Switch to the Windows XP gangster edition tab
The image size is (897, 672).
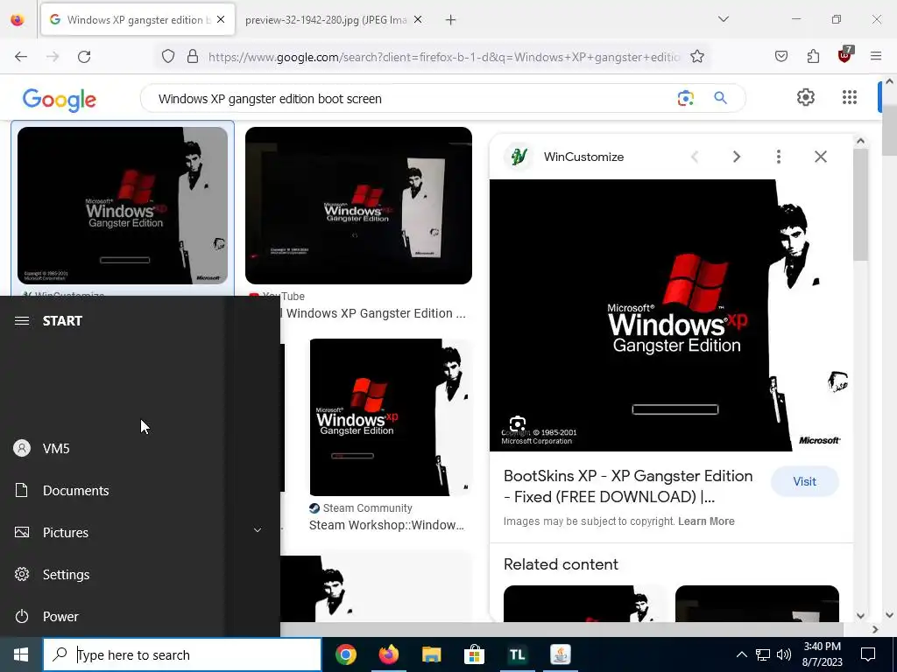138,19
